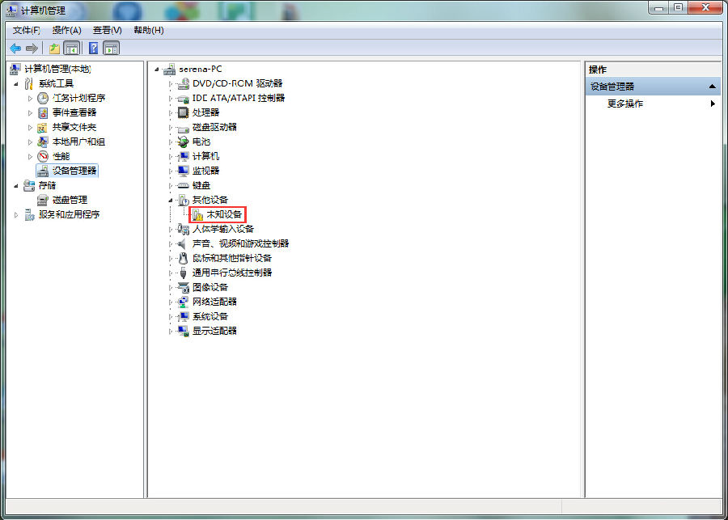Expand the 系统设备 category

(171, 317)
